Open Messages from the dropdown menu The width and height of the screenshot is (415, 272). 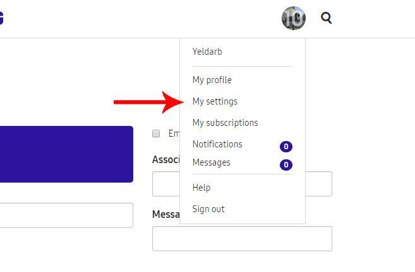pyautogui.click(x=211, y=162)
